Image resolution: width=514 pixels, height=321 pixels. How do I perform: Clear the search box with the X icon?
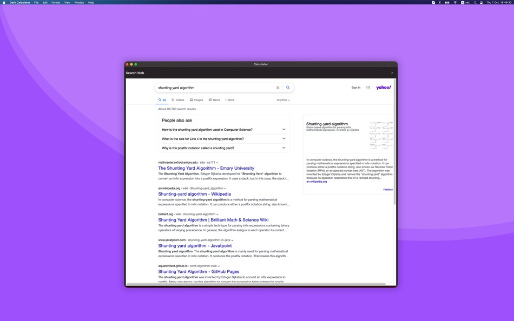tap(278, 88)
